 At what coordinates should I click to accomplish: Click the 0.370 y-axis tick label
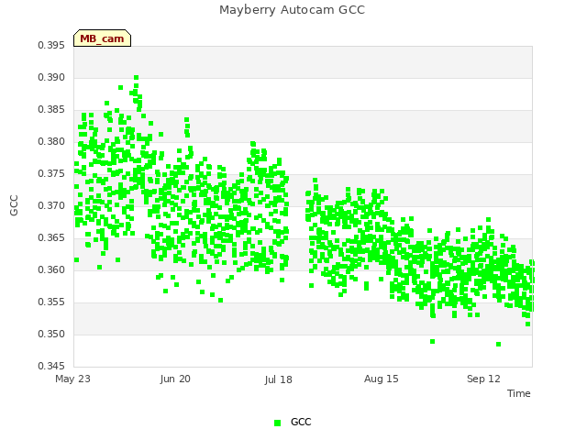[51, 205]
